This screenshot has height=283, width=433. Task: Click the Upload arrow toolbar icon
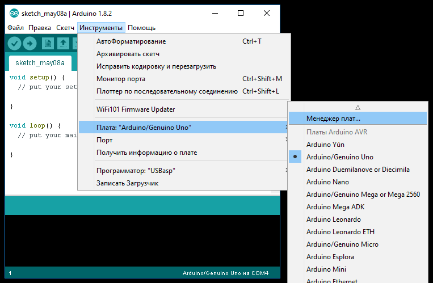30,43
